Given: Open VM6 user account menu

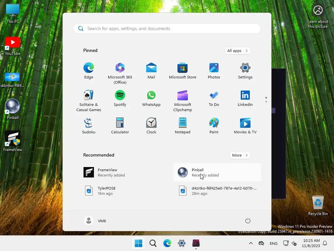Looking at the screenshot, I should 95,221.
